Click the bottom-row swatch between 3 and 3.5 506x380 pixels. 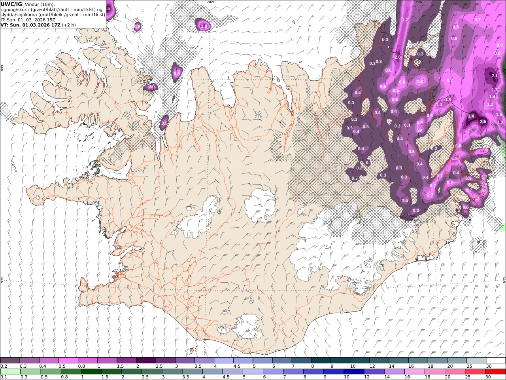pyautogui.click(x=172, y=372)
